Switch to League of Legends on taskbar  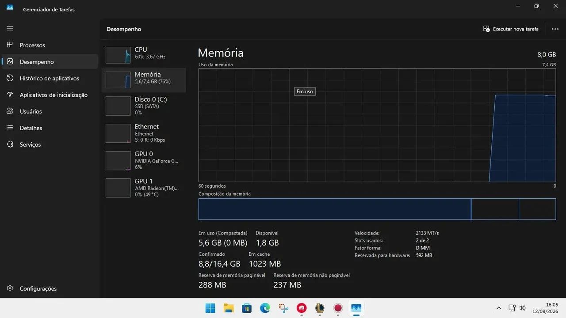tap(320, 308)
